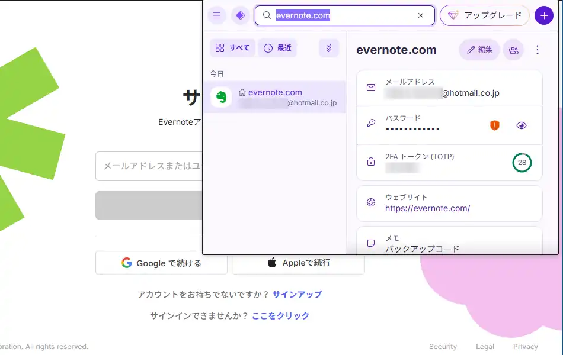Expand the sort options double-chevron button
Viewport: 563px width, 355px height.
pyautogui.click(x=329, y=48)
